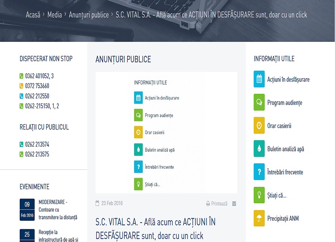Image resolution: width=335 pixels, height=242 pixels.
Task: Go to Acasă in the breadcrumb
Action: tap(33, 15)
